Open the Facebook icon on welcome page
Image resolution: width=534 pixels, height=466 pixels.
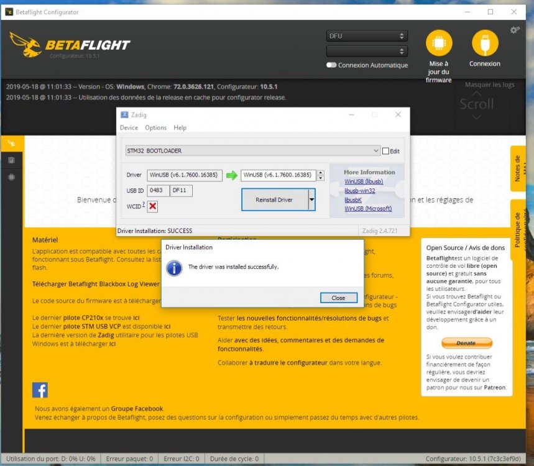pos(40,390)
